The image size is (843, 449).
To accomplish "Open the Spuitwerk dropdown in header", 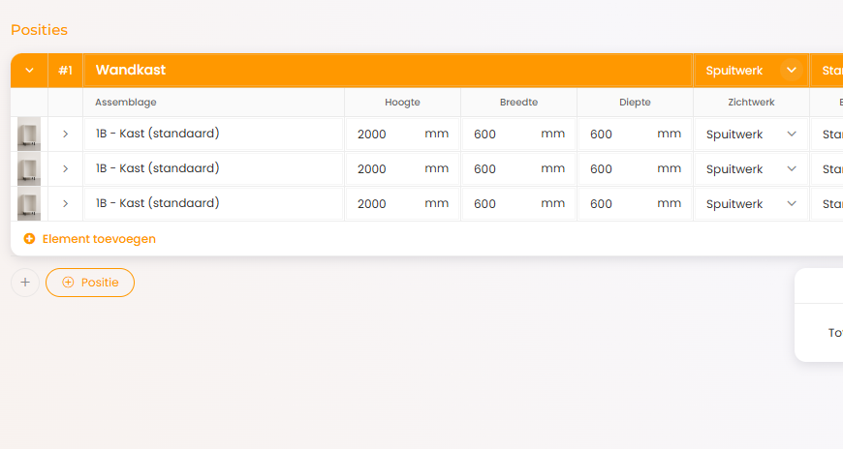I will [791, 71].
